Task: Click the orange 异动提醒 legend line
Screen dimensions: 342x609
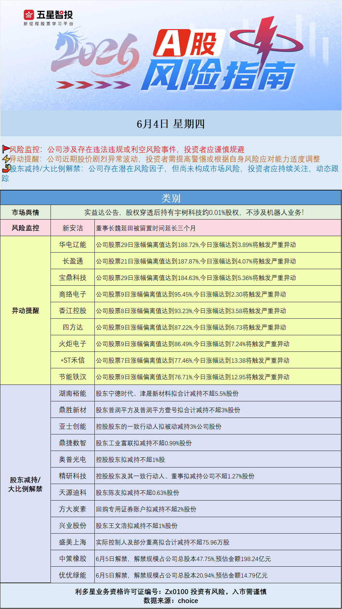Action: [165, 159]
